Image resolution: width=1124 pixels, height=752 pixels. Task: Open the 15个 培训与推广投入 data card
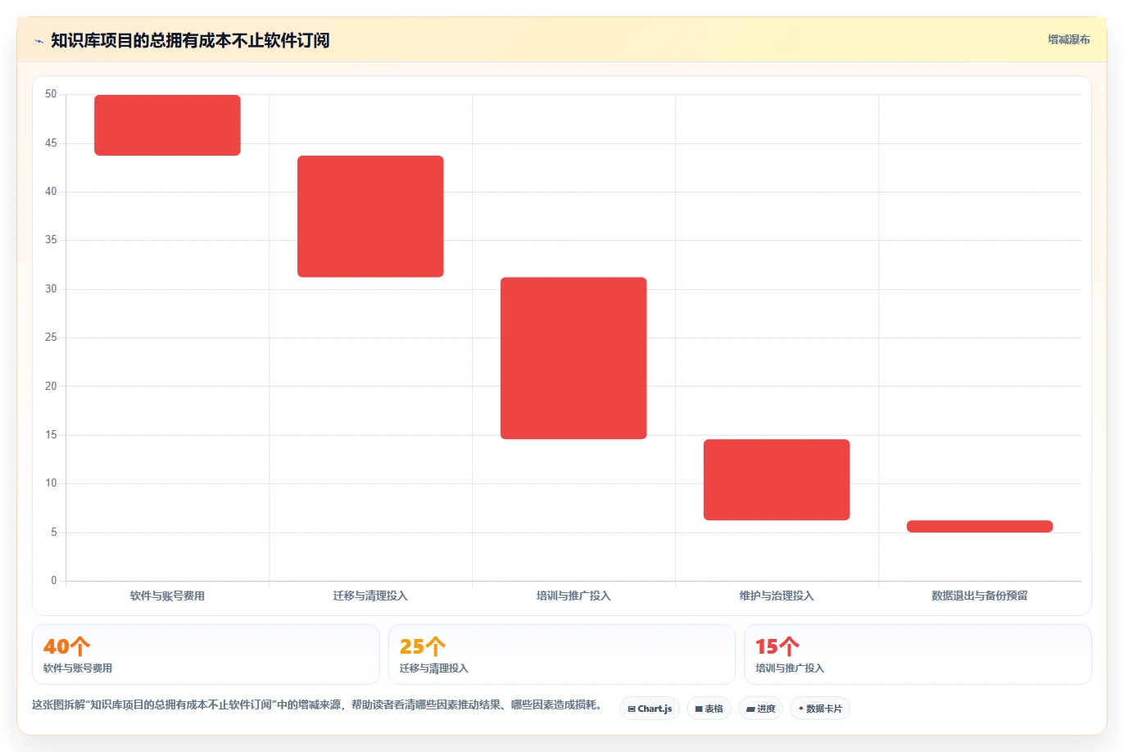tap(918, 655)
